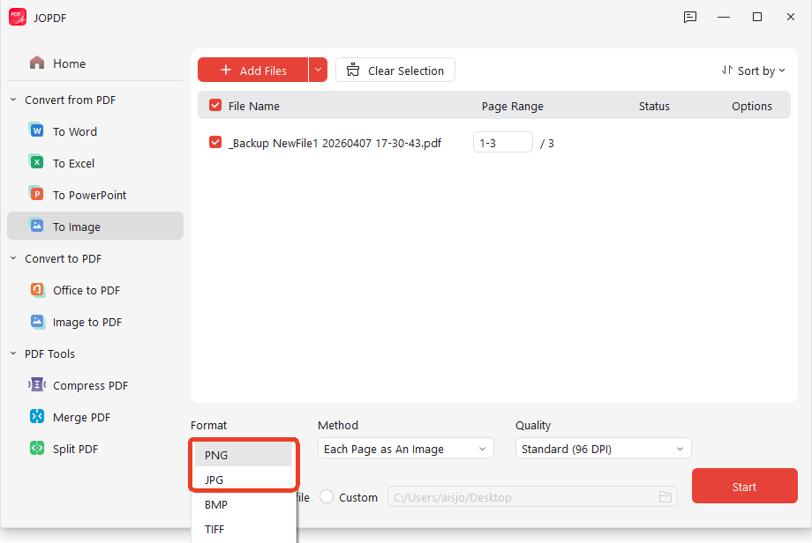Choose BMP in the Format list
The image size is (812, 543).
(244, 504)
